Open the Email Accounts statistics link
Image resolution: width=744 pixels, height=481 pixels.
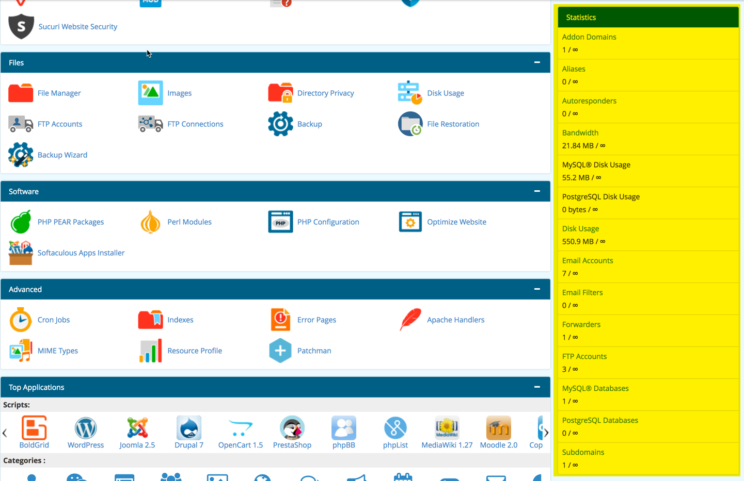point(588,261)
